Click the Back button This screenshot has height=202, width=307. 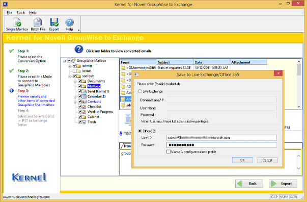[x=249, y=184]
